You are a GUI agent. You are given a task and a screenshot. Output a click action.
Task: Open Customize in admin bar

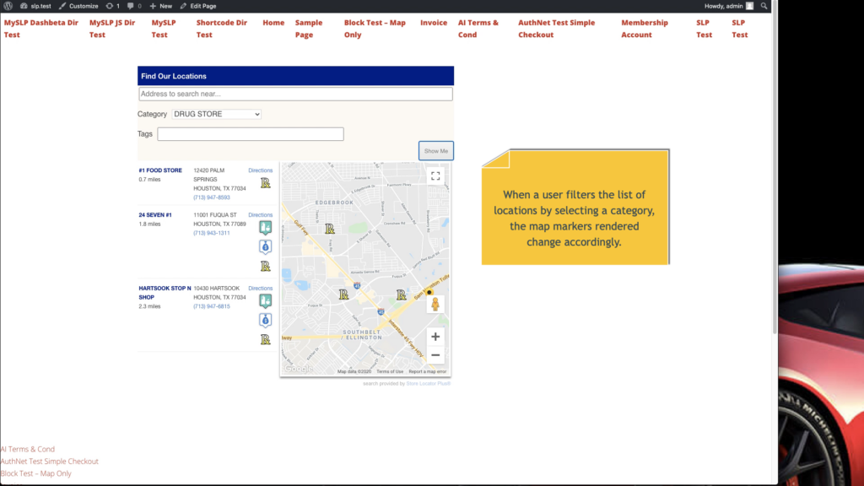click(x=78, y=6)
